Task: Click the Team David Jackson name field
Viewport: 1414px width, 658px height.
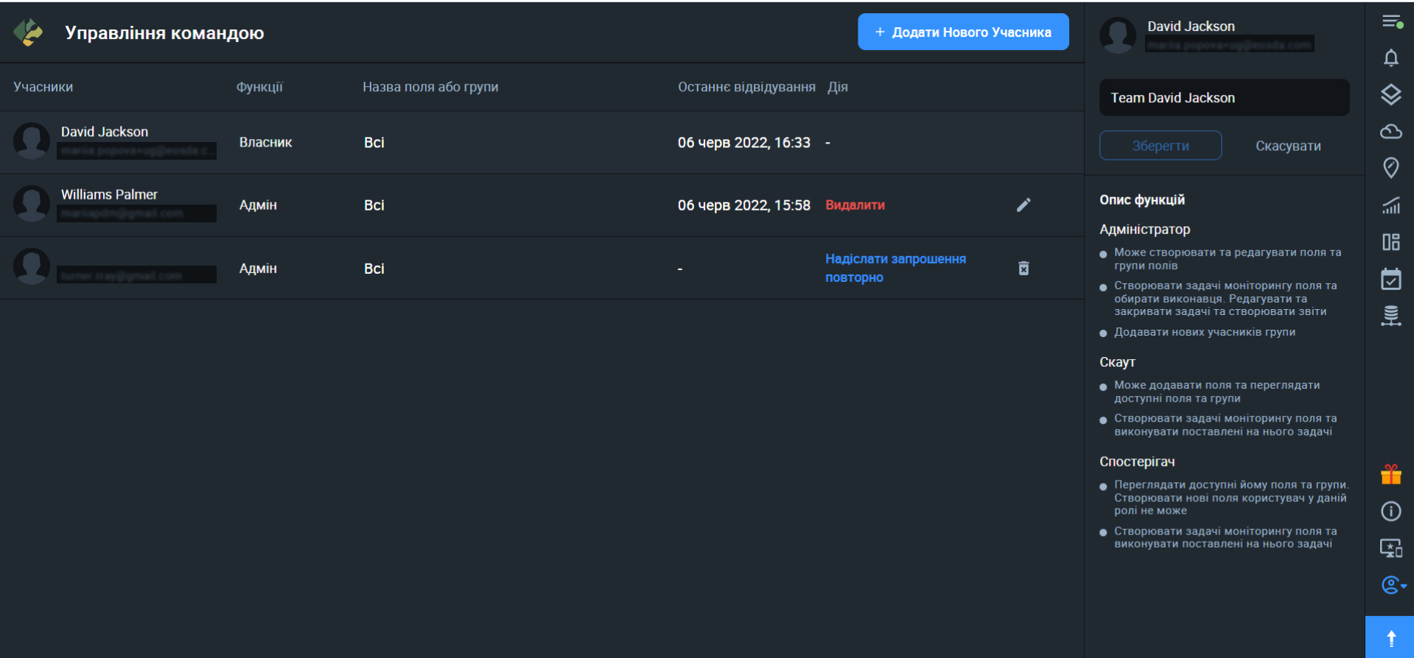Action: [x=1224, y=98]
